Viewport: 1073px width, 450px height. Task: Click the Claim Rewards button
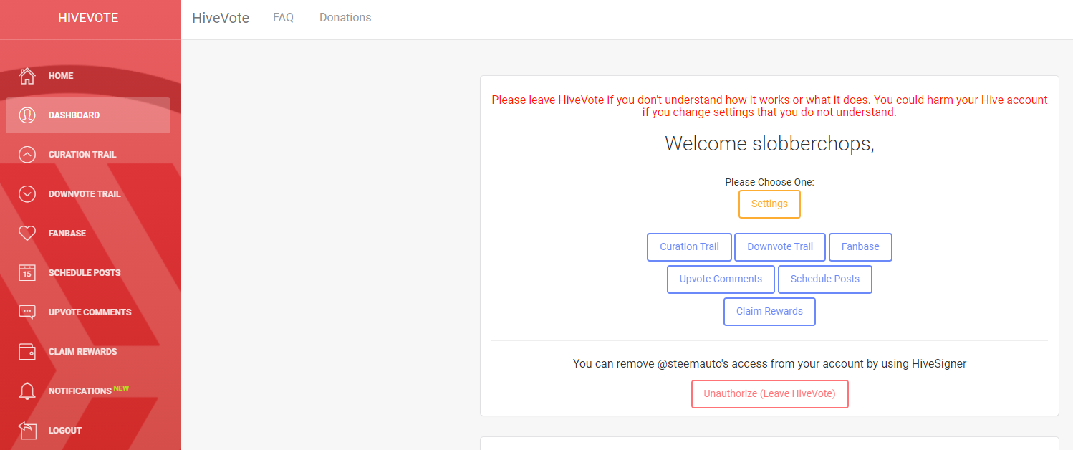click(x=769, y=312)
